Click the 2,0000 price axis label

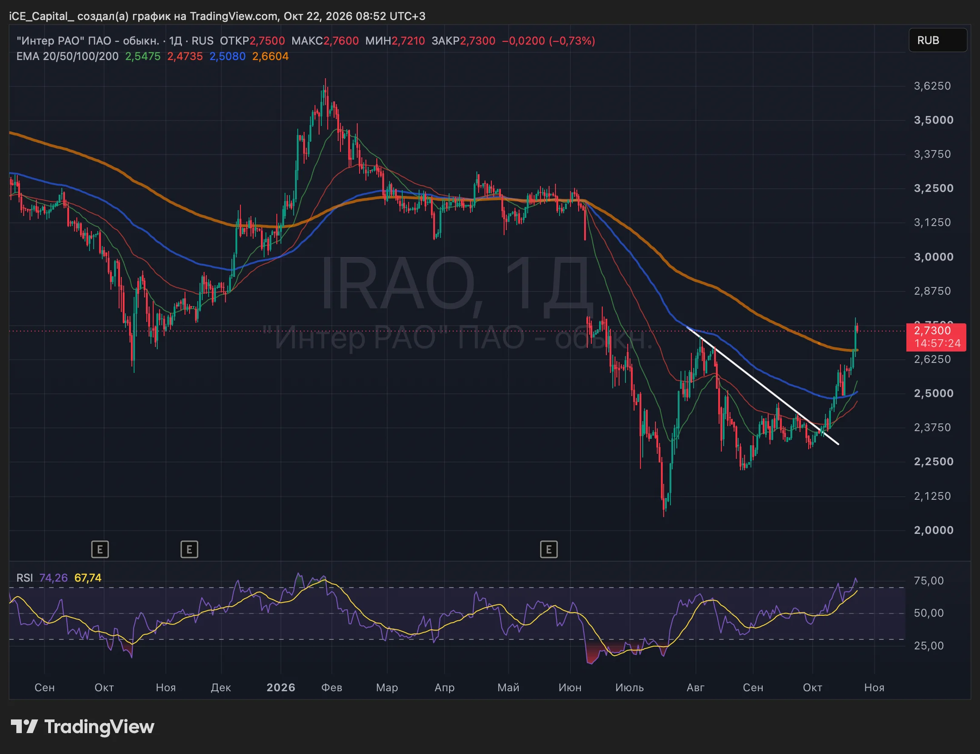point(934,530)
